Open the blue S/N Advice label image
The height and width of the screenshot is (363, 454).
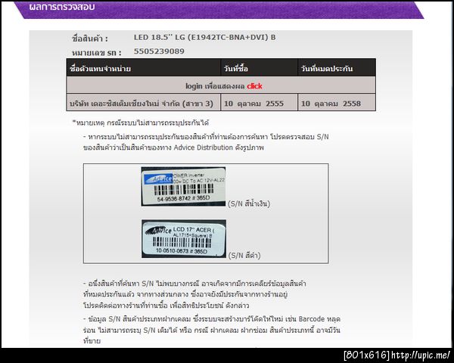[x=183, y=187]
